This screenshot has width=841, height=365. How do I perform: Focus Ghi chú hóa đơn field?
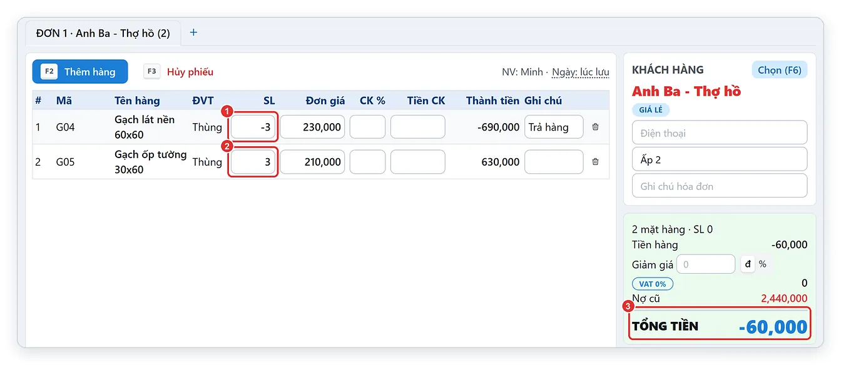720,186
